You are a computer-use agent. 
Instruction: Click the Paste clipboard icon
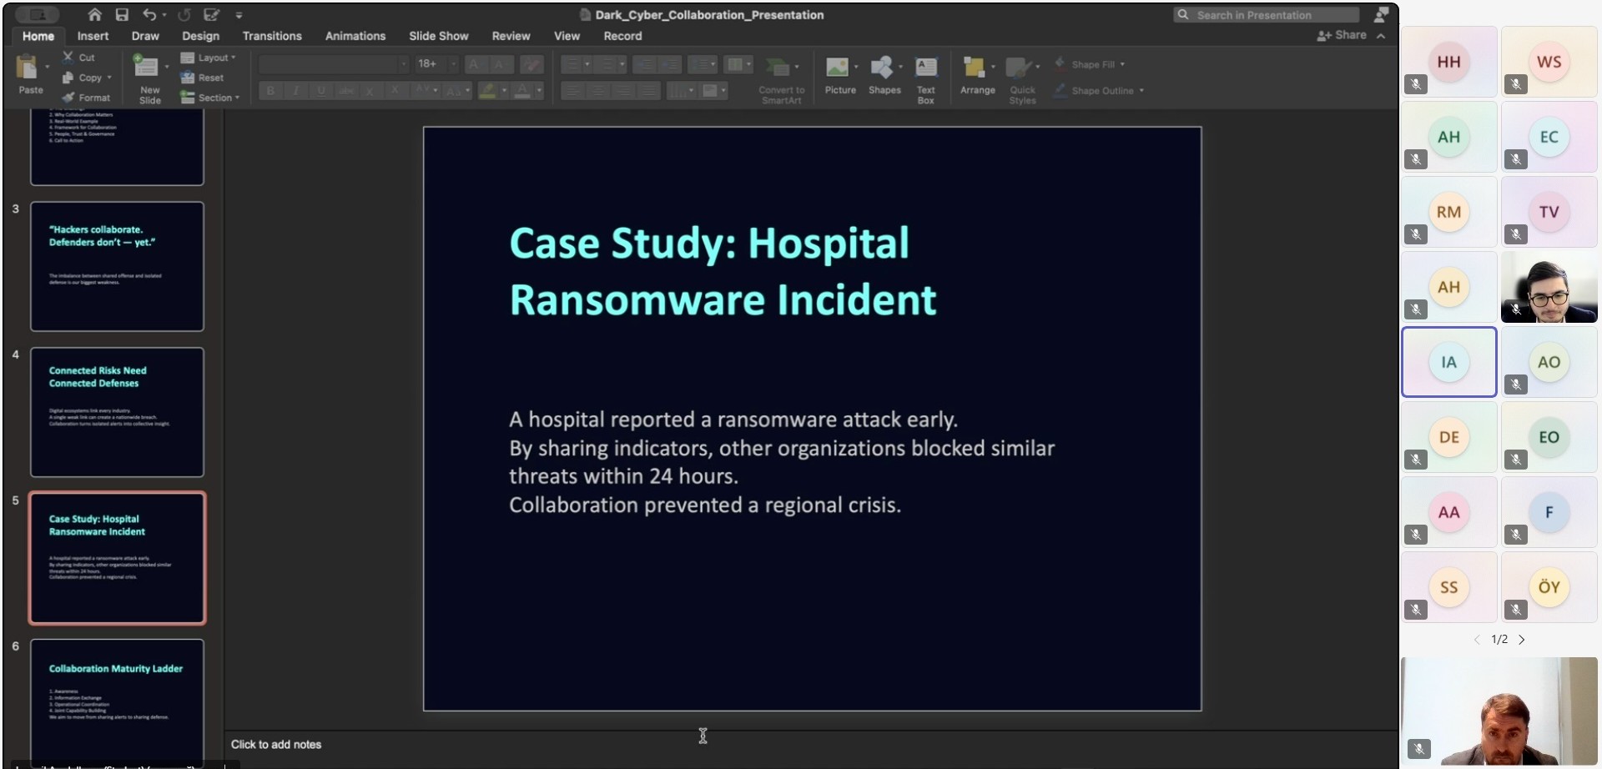click(x=28, y=68)
